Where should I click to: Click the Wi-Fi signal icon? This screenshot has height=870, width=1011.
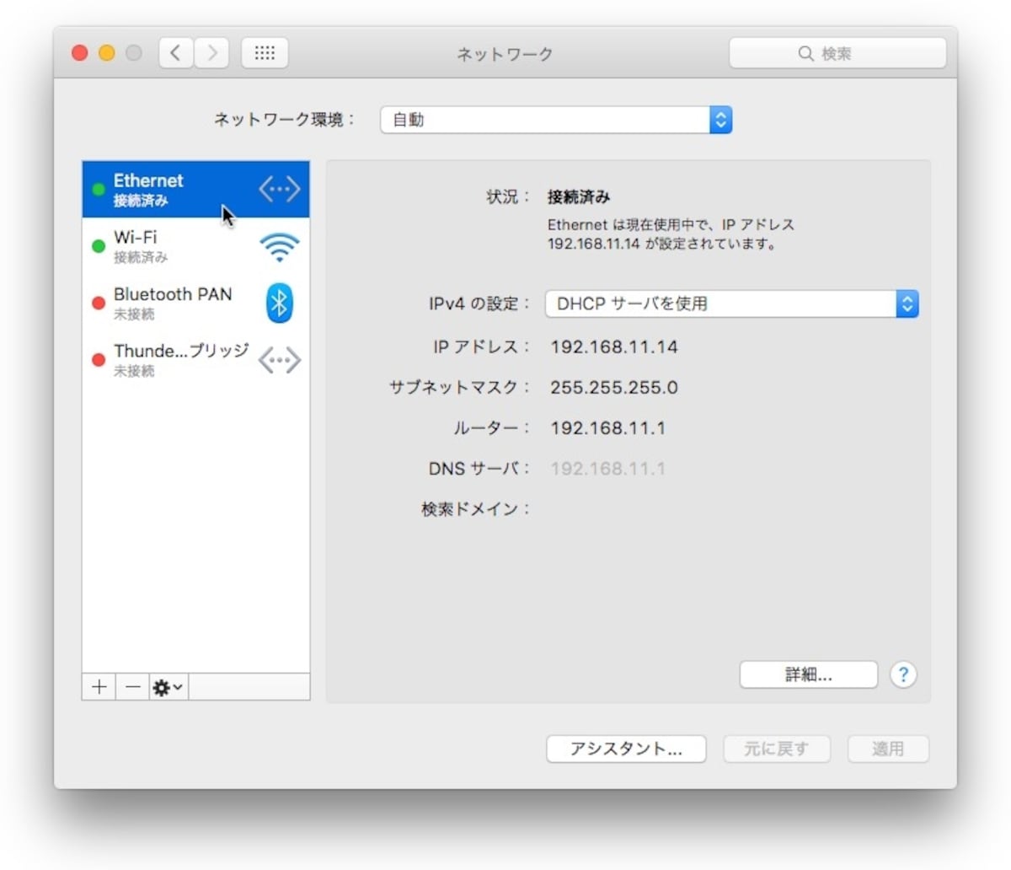click(279, 247)
